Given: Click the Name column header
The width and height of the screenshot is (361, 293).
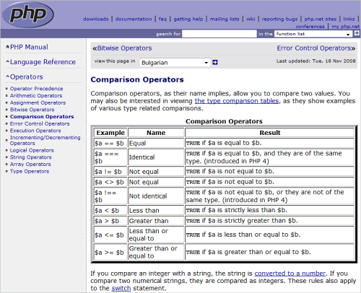Looking at the screenshot, I should 156,133.
